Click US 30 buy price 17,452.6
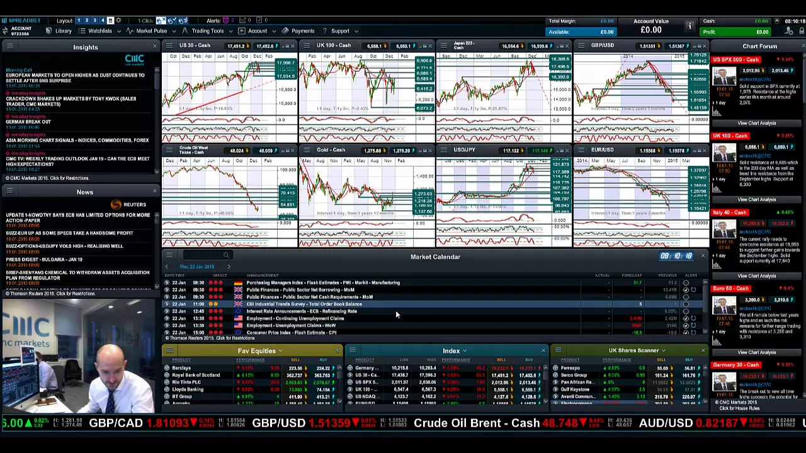This screenshot has width=806, height=453. point(266,46)
